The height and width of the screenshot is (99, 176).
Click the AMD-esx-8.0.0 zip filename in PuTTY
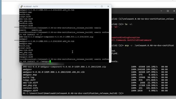(x=56, y=37)
